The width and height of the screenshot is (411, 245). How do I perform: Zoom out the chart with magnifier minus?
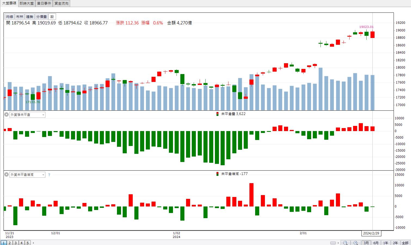345,243
